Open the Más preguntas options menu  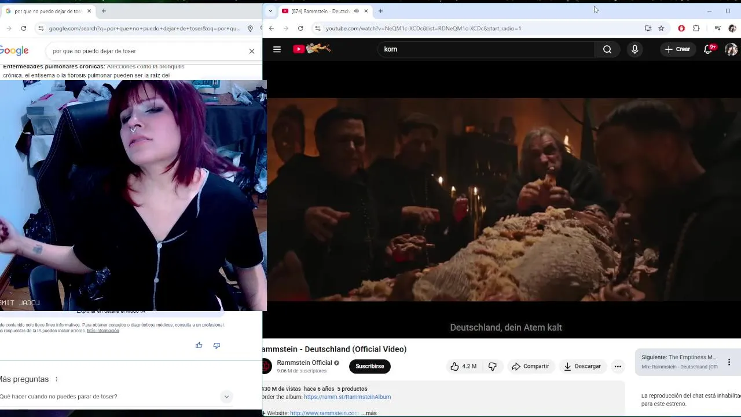point(56,379)
